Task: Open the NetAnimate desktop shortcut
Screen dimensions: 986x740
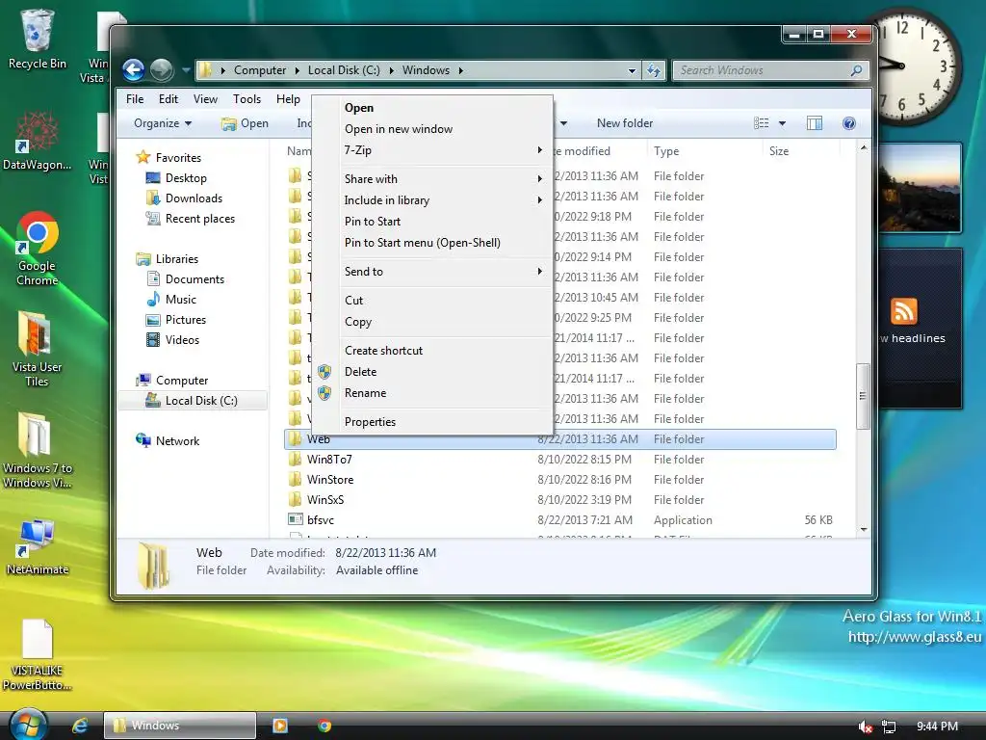Action: (x=38, y=546)
